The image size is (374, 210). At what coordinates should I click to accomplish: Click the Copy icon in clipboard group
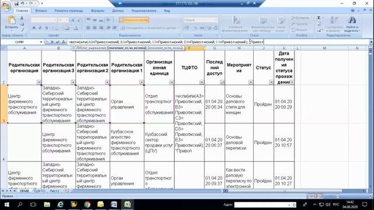click(22, 24)
